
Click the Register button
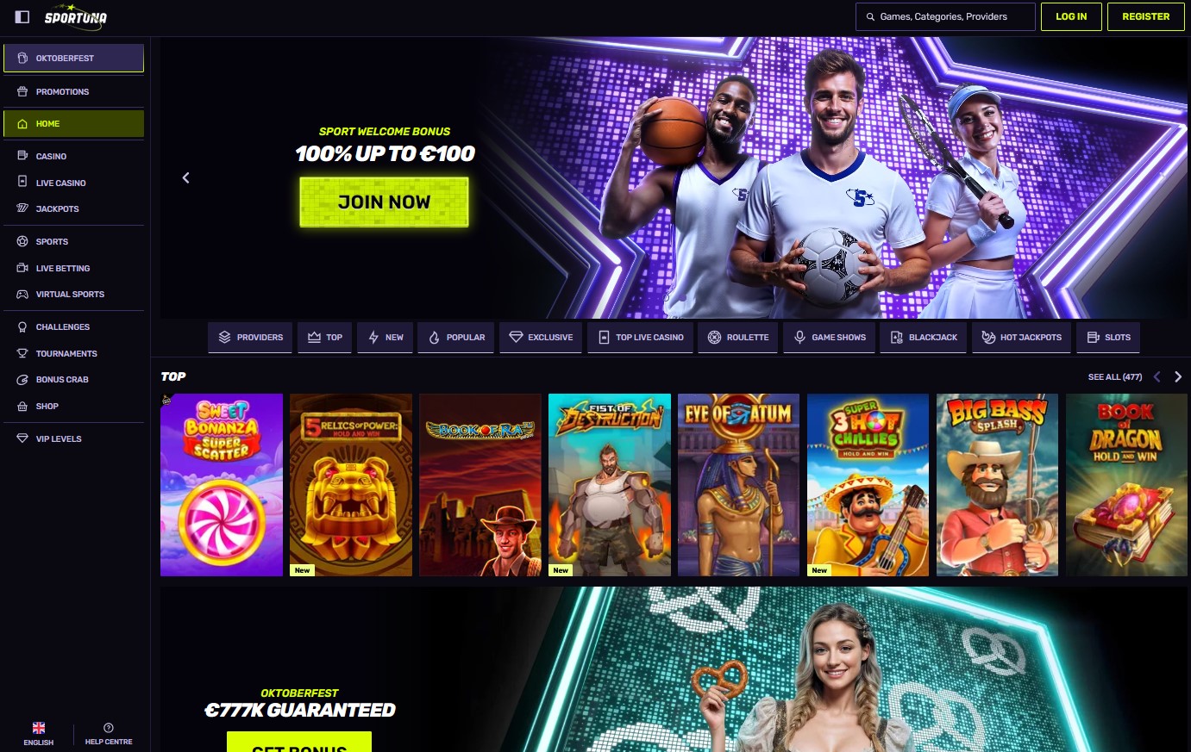click(1145, 16)
